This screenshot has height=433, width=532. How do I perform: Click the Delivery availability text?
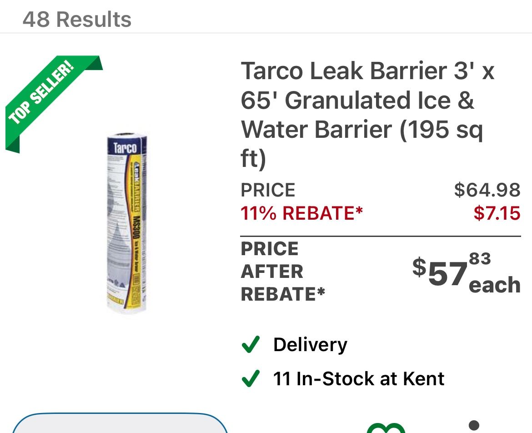pos(310,344)
